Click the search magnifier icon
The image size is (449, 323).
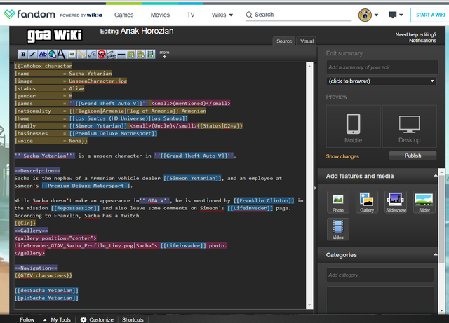(249, 15)
